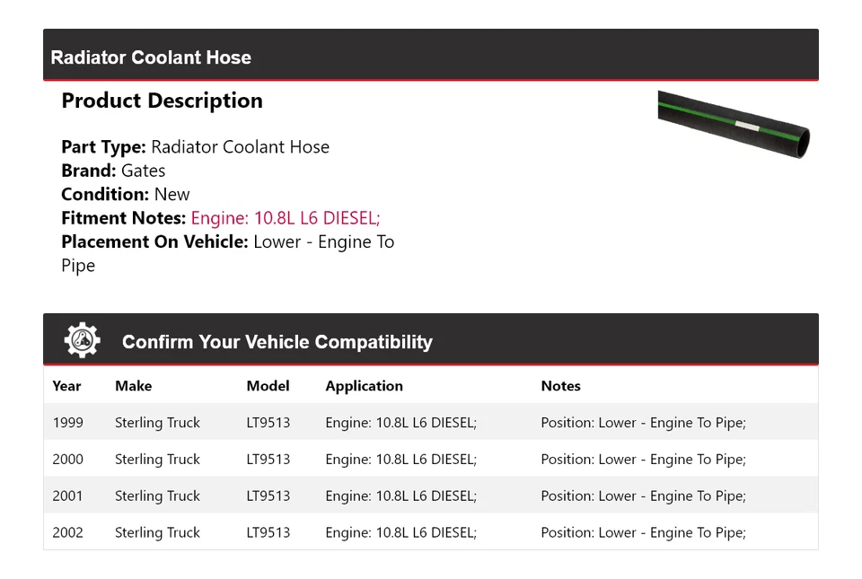Click the 1999 row's engine application text
This screenshot has height=579, width=862.
(400, 423)
